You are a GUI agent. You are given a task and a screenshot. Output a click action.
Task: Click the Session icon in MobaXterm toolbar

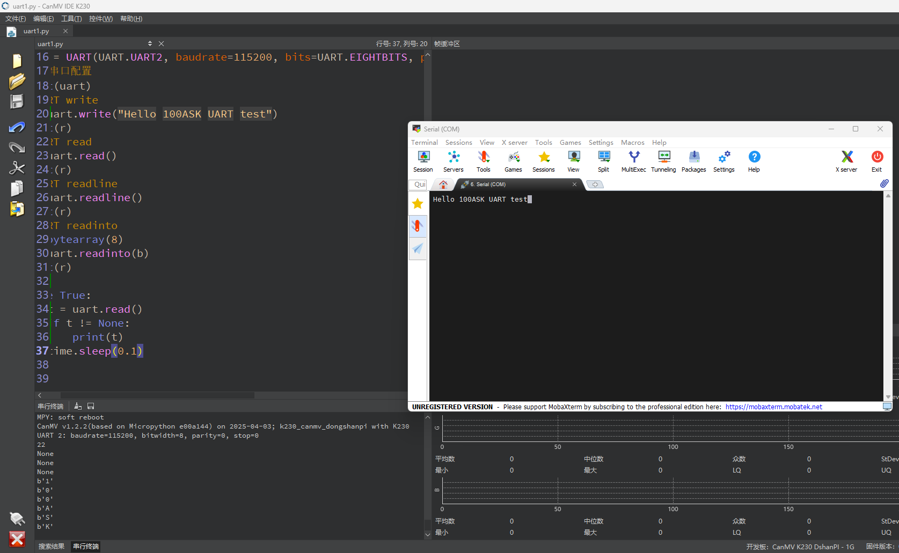(423, 161)
